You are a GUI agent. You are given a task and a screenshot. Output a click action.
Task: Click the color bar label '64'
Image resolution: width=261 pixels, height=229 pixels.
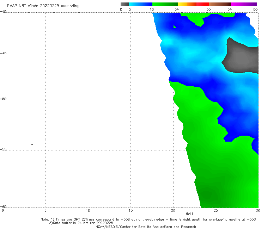[x=230, y=10]
